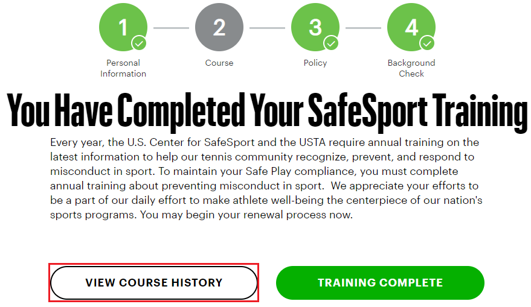Open View Course History
Viewport: 531px width, 307px height.
[154, 282]
